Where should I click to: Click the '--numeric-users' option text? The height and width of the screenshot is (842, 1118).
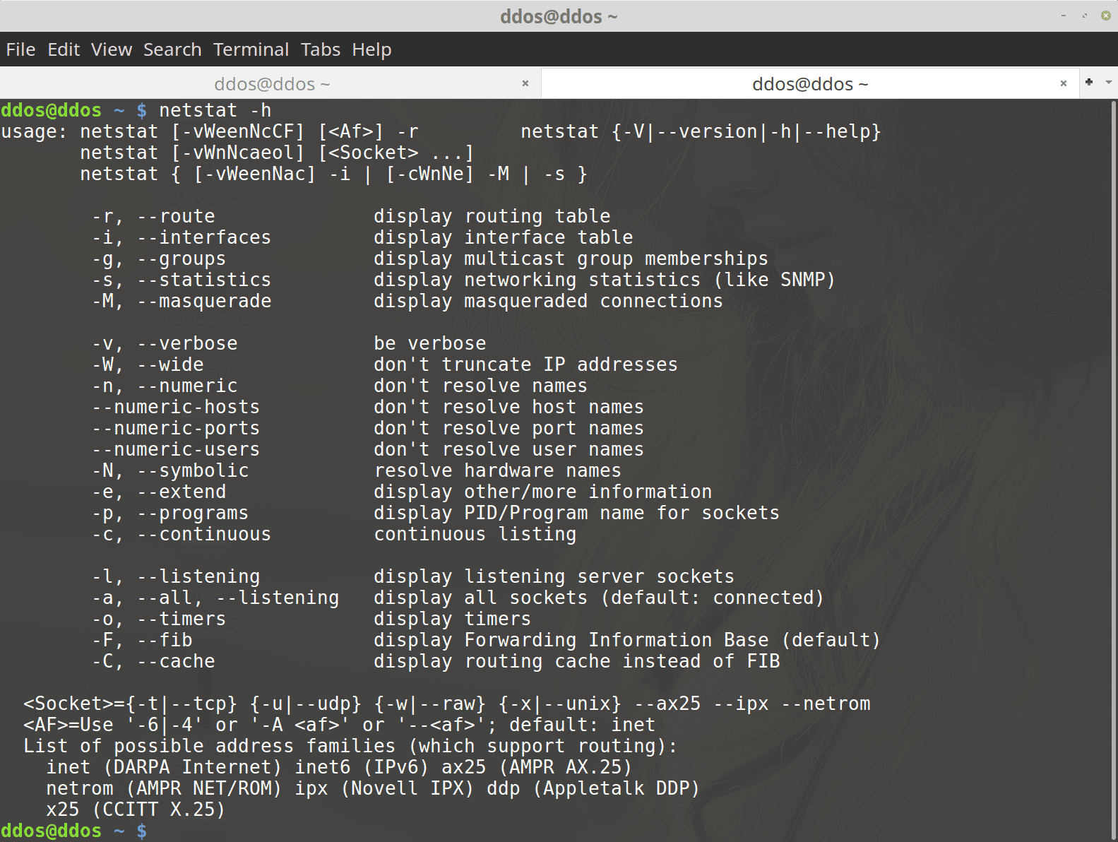[x=176, y=449]
